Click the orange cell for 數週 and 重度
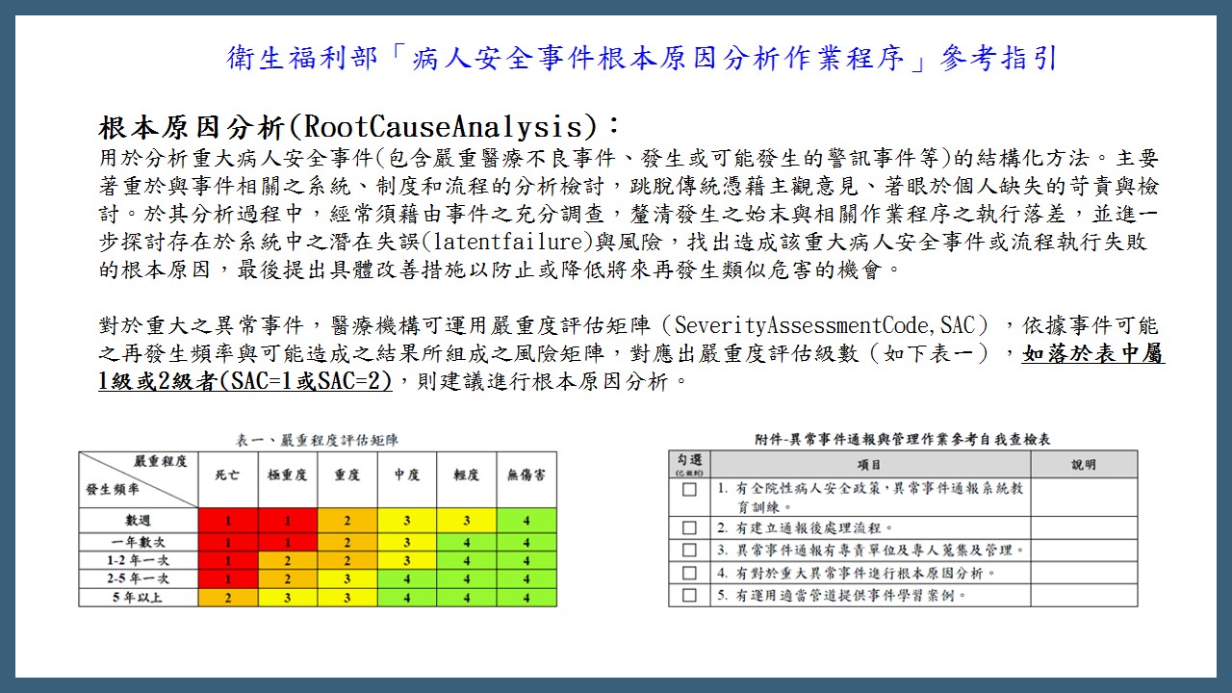Image resolution: width=1232 pixels, height=693 pixels. [347, 521]
